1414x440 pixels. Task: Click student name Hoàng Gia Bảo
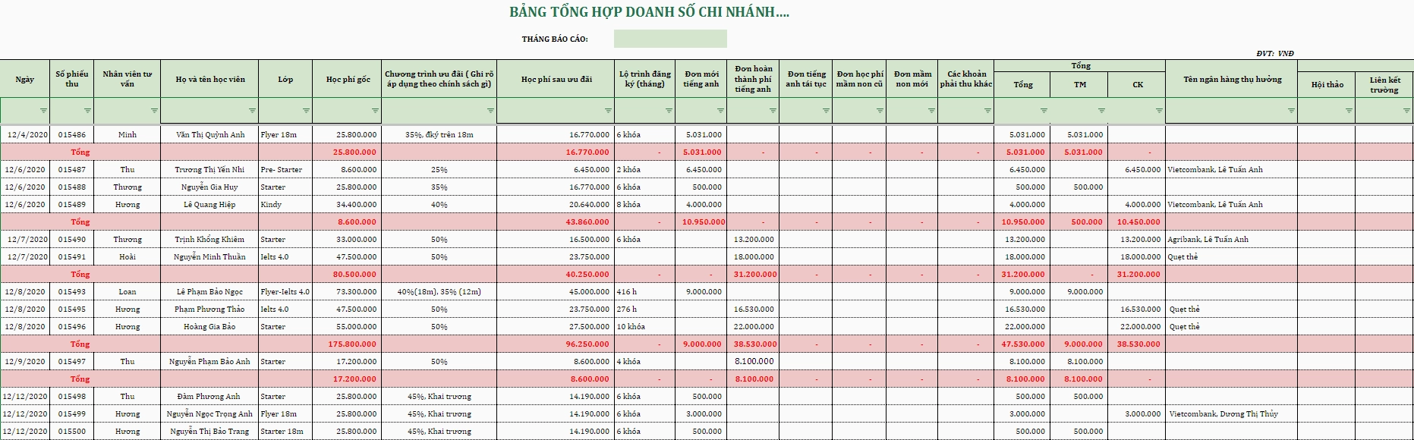tap(210, 326)
